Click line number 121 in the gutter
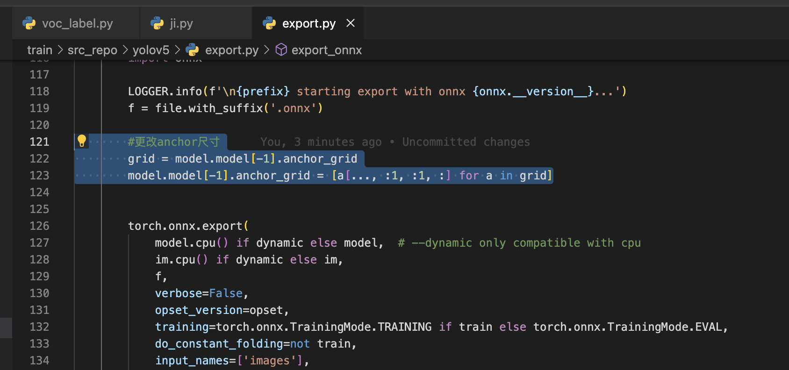Screen dimensions: 789x370 click(x=39, y=142)
